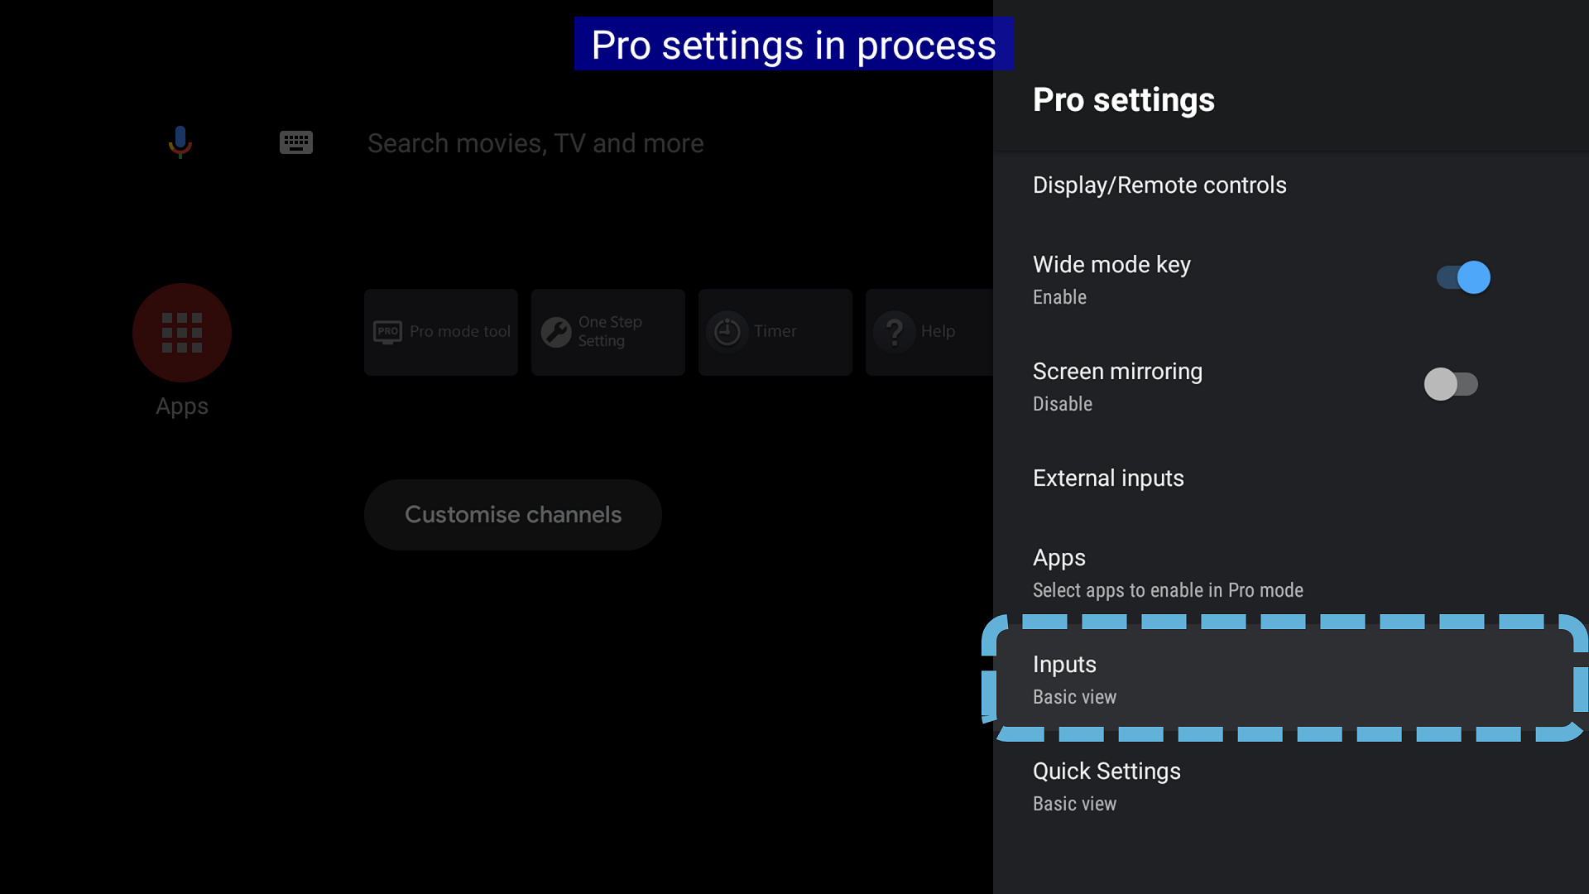
Task: Click the voice search microphone icon
Action: coord(180,142)
